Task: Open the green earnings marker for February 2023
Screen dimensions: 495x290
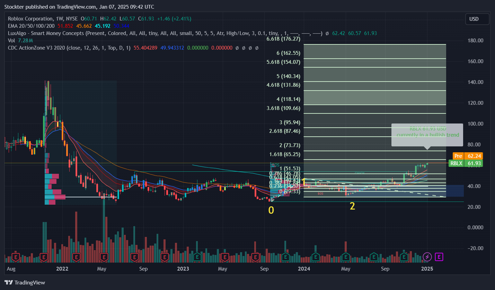Action: click(x=197, y=257)
